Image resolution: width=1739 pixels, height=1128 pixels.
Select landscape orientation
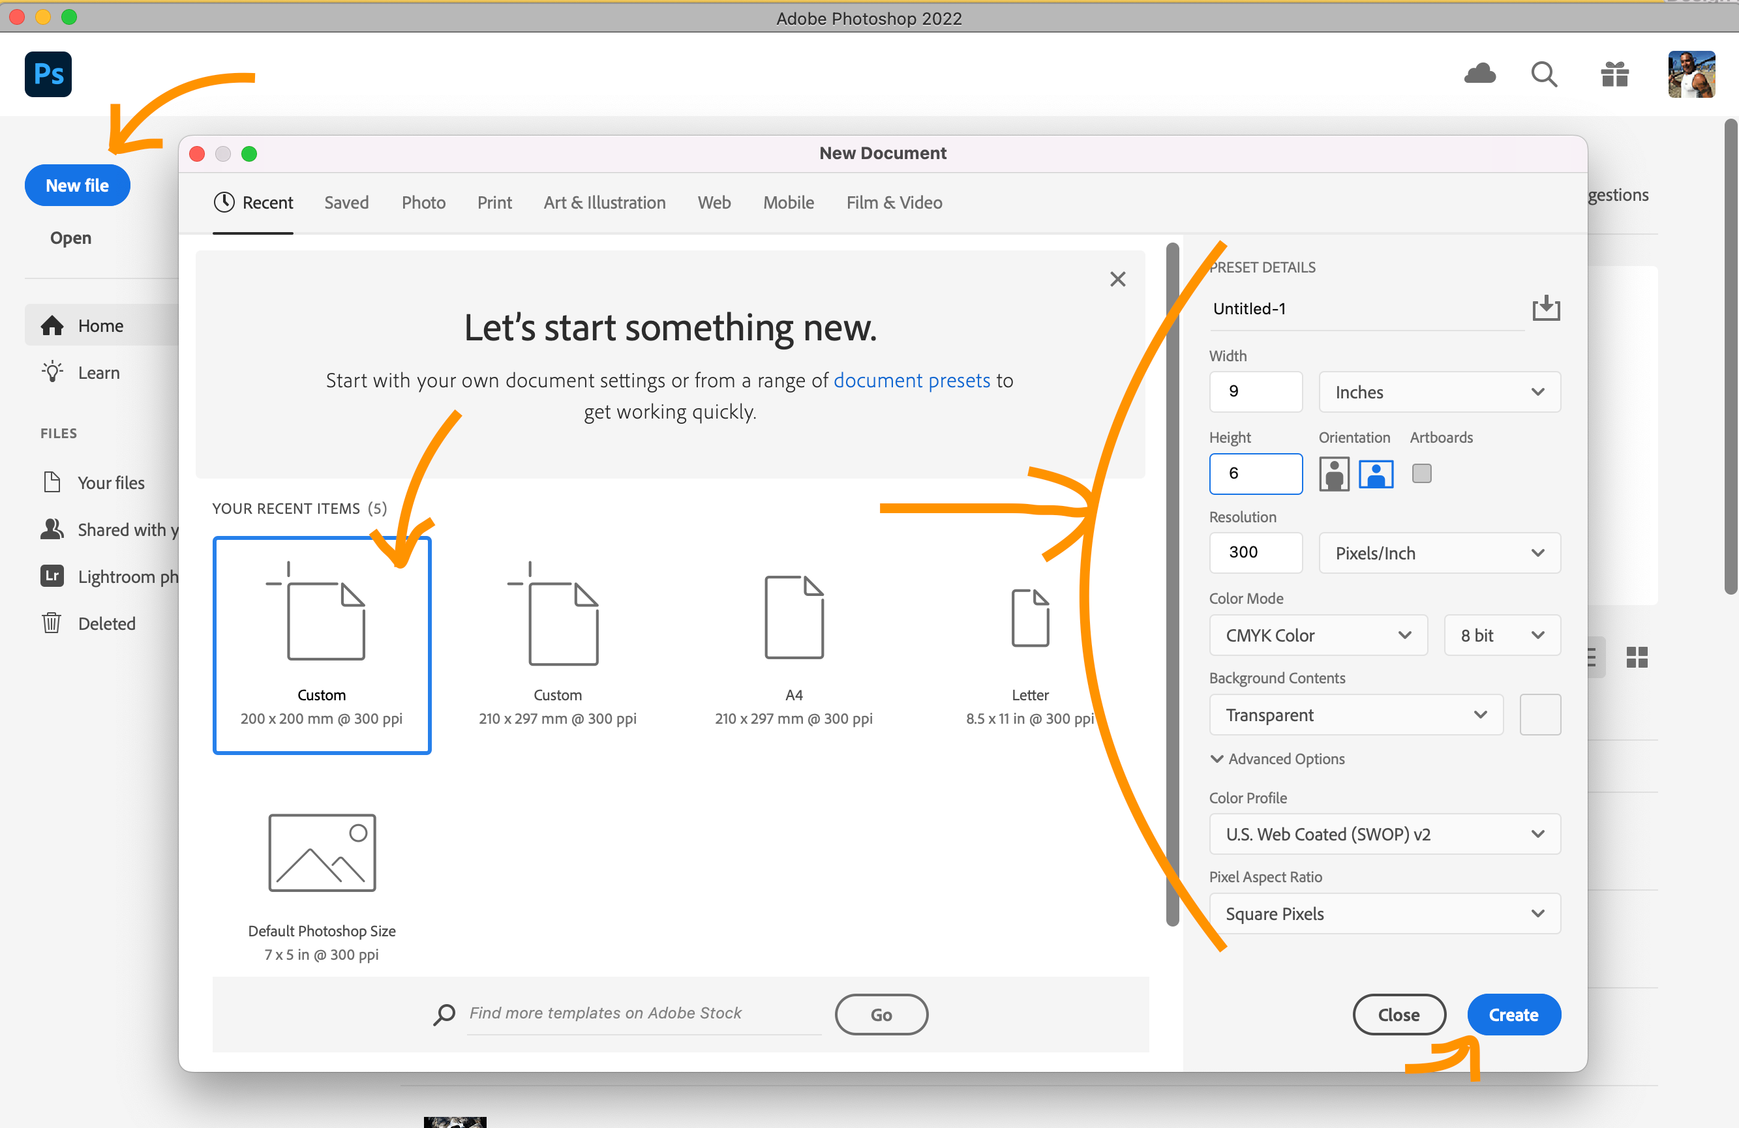click(x=1375, y=474)
